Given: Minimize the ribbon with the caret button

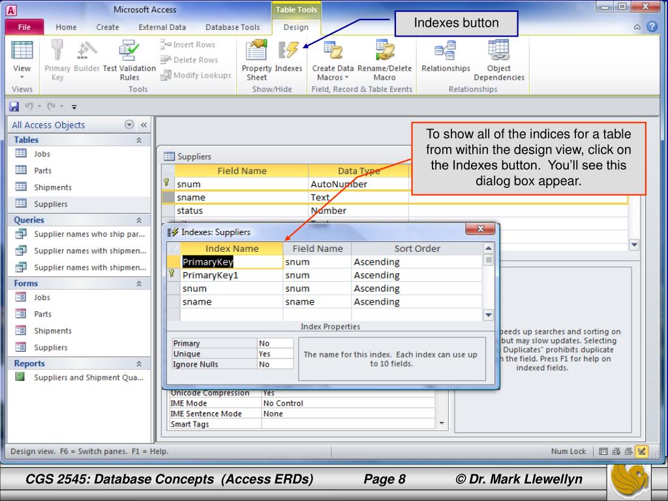Looking at the screenshot, I should point(637,27).
